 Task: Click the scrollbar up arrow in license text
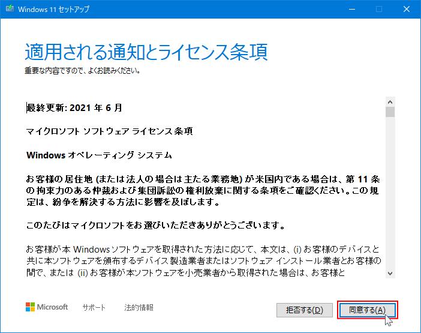pyautogui.click(x=390, y=102)
